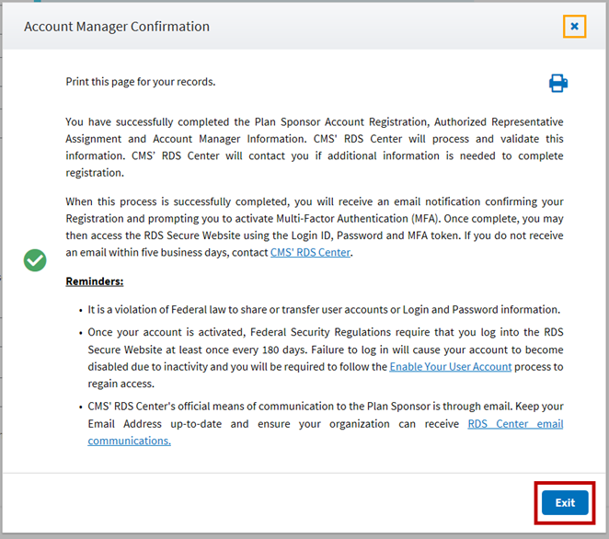
Task: Close the Account Manager Confirmation dialog
Action: 574,27
